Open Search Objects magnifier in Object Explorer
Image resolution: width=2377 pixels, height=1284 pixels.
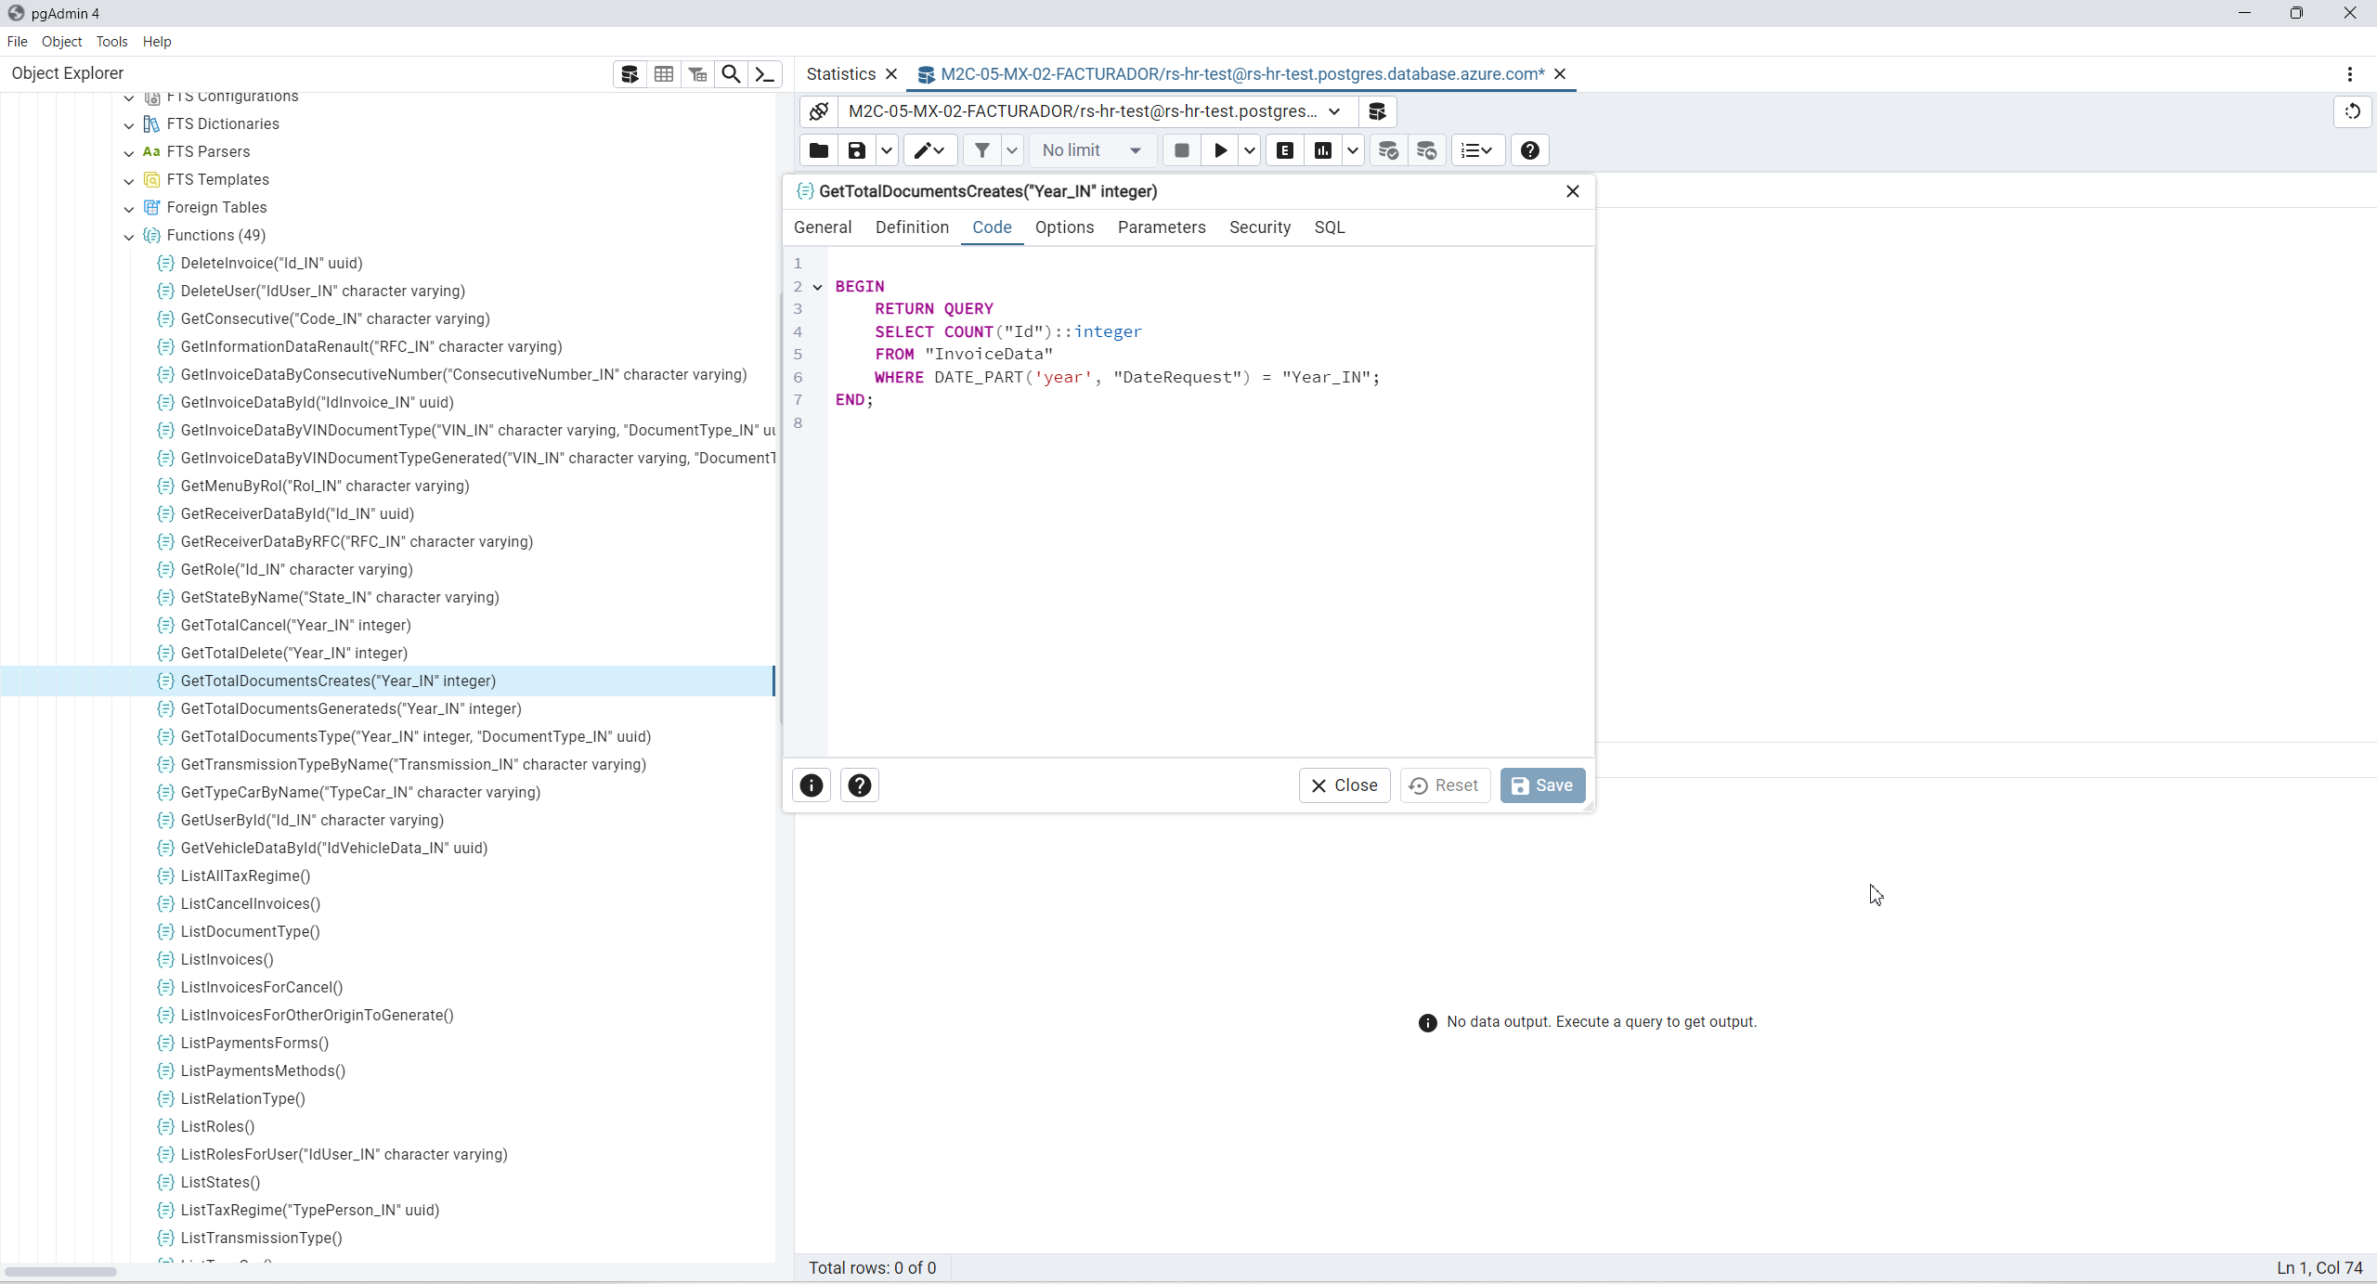[731, 74]
